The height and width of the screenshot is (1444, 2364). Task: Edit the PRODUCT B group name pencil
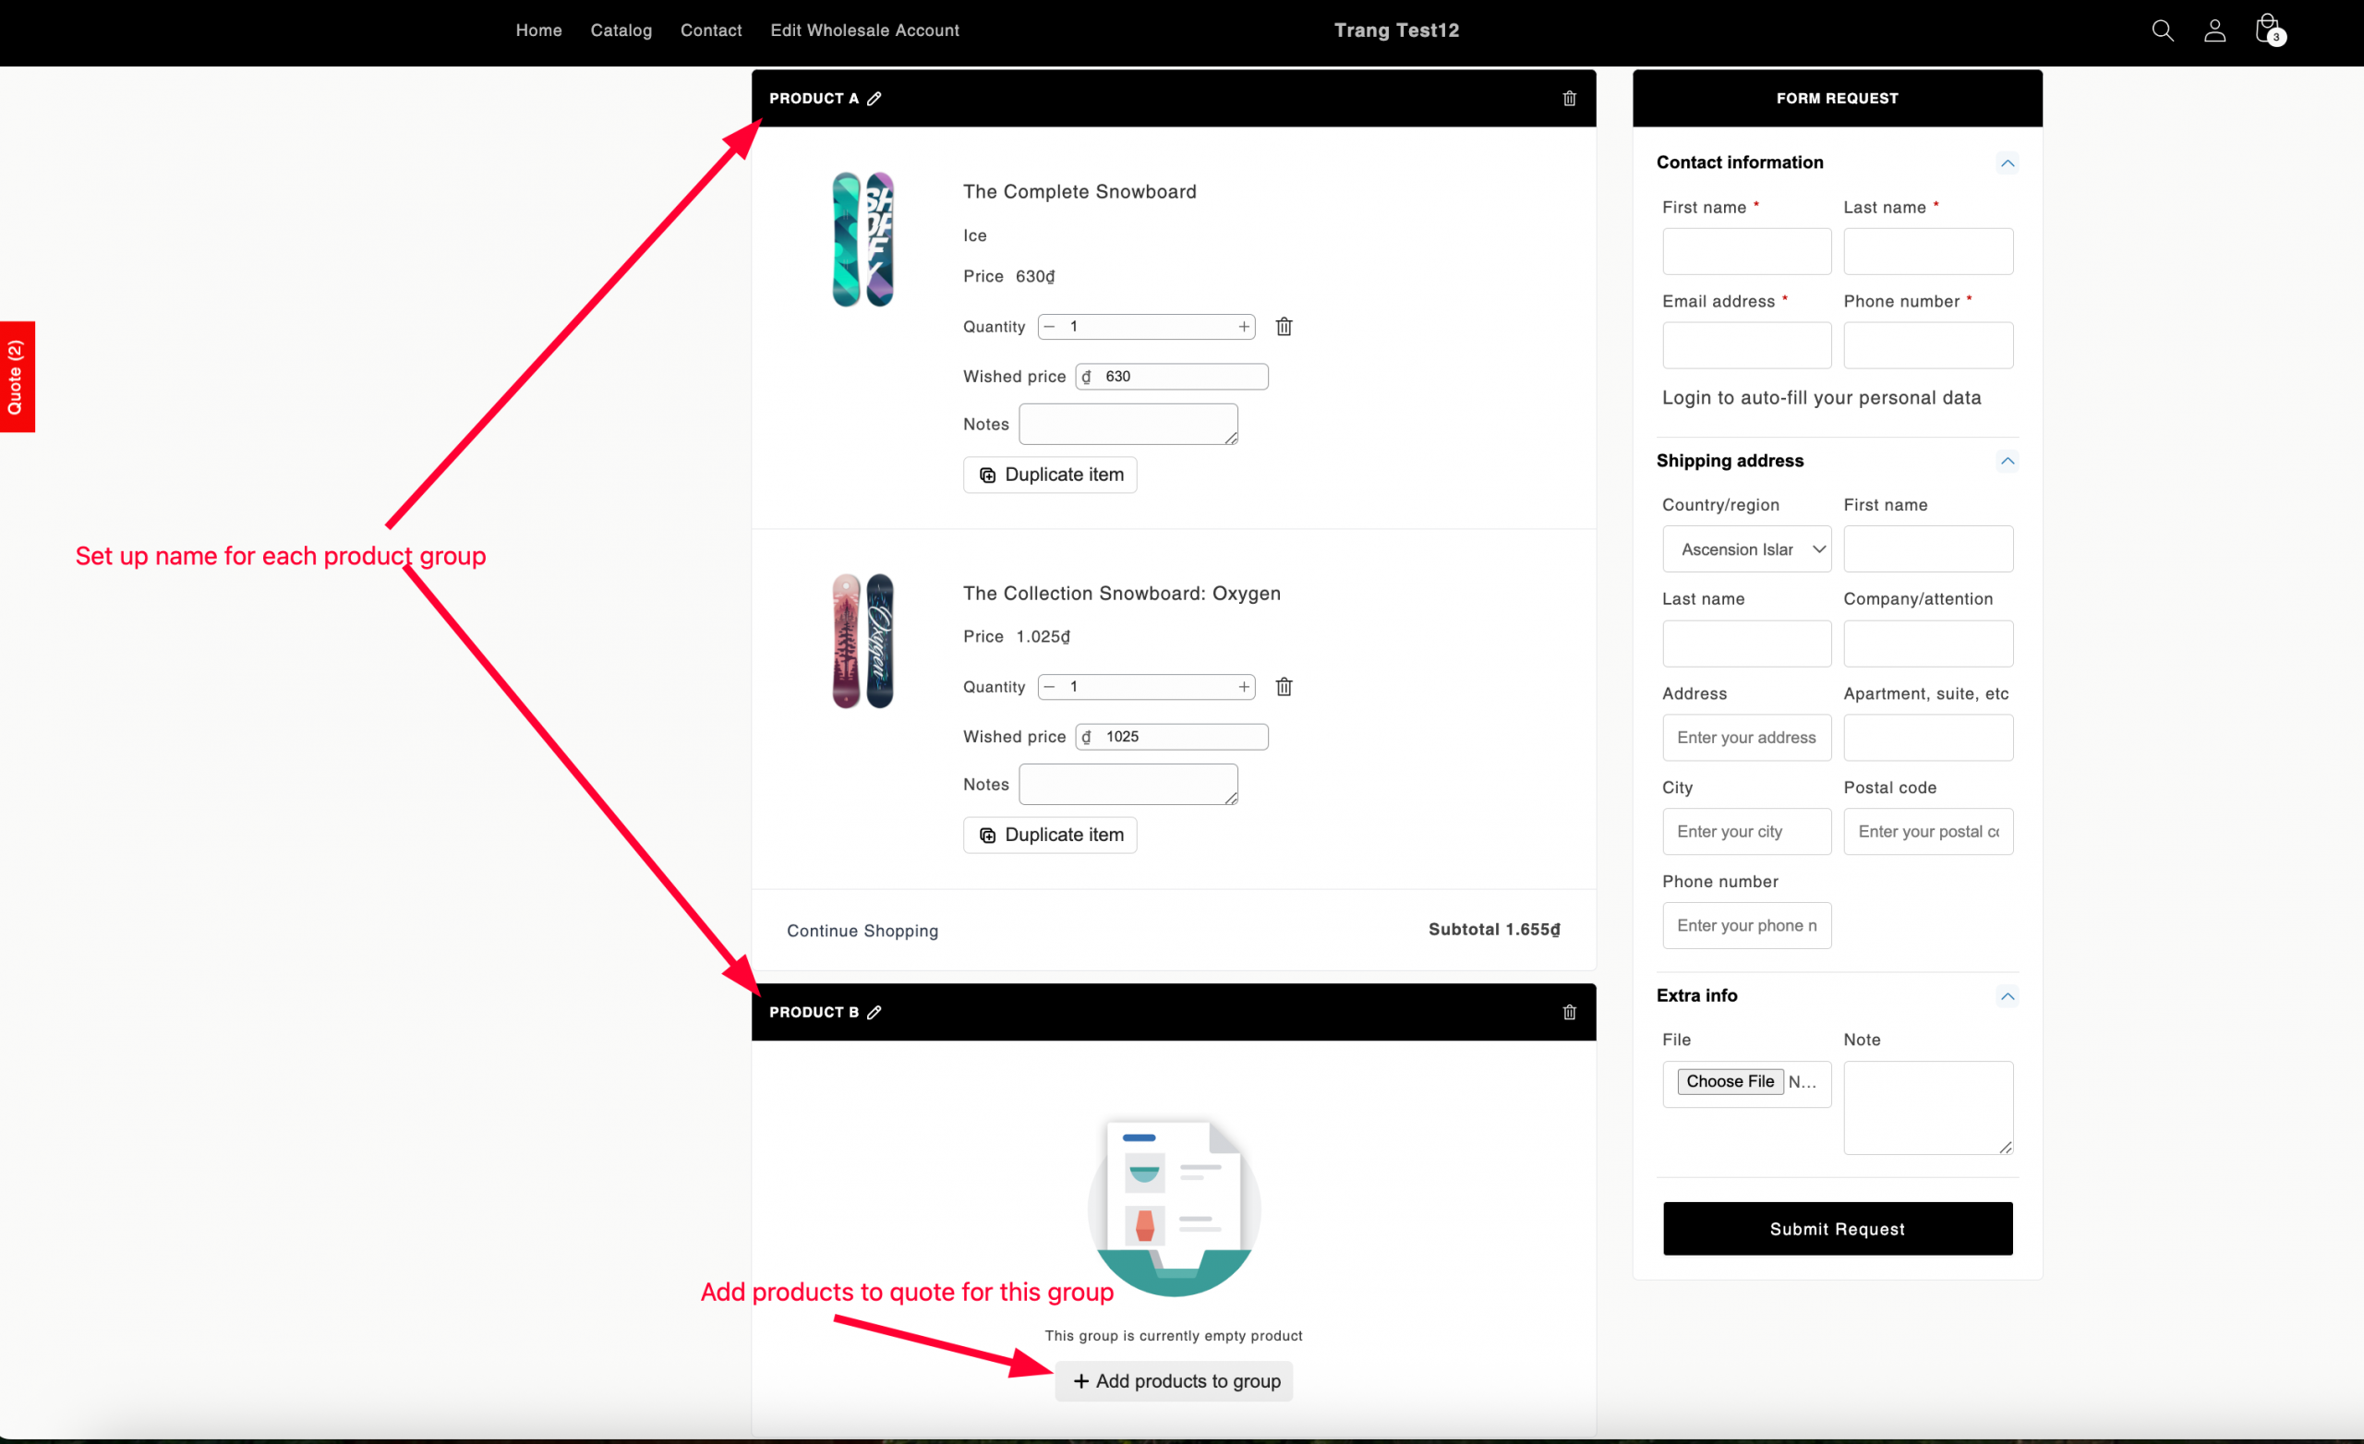pyautogui.click(x=874, y=1012)
